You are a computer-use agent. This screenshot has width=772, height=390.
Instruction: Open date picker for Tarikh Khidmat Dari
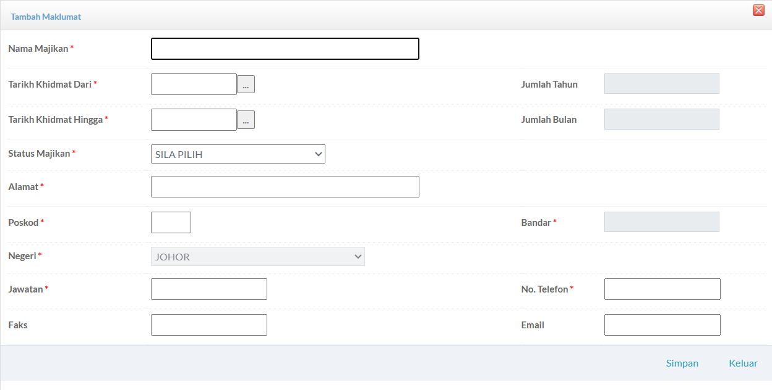(246, 85)
